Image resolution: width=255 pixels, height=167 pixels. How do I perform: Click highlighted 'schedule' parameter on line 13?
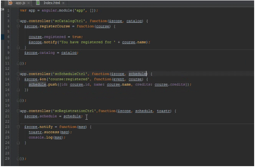point(137,74)
